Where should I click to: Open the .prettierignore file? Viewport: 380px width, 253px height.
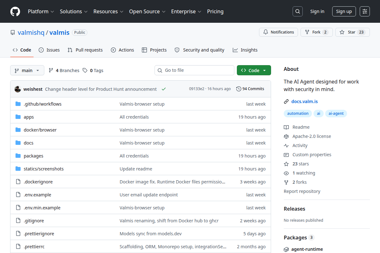[39, 234]
